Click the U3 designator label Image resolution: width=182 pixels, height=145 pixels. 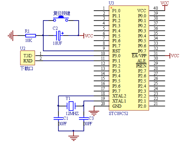coord(111,3)
